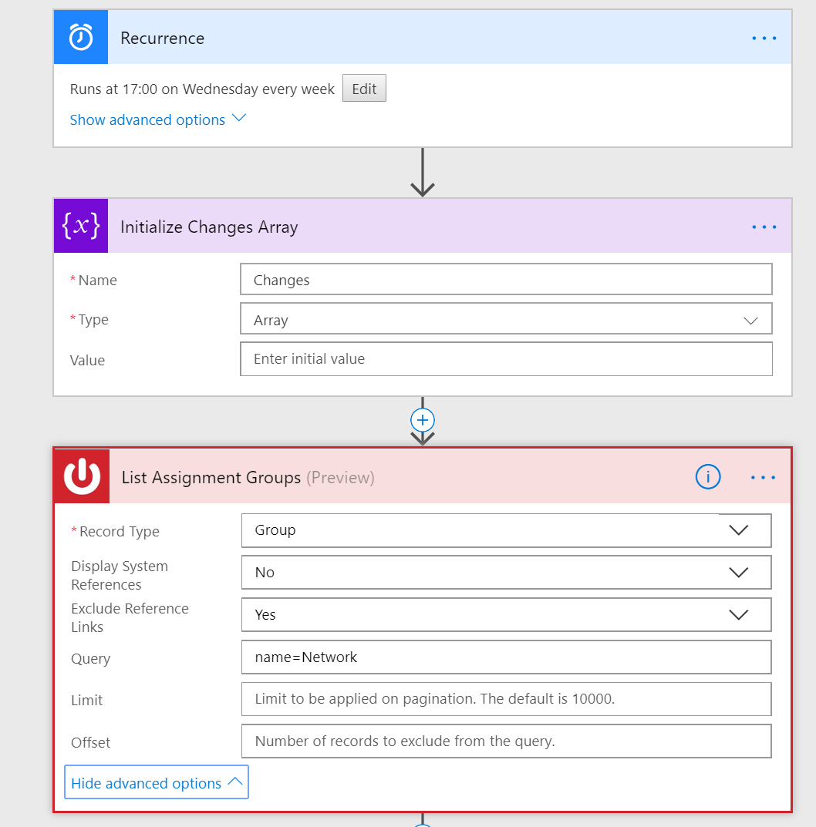The width and height of the screenshot is (816, 827).
Task: Click the Query field with name=Network
Action: (x=506, y=657)
